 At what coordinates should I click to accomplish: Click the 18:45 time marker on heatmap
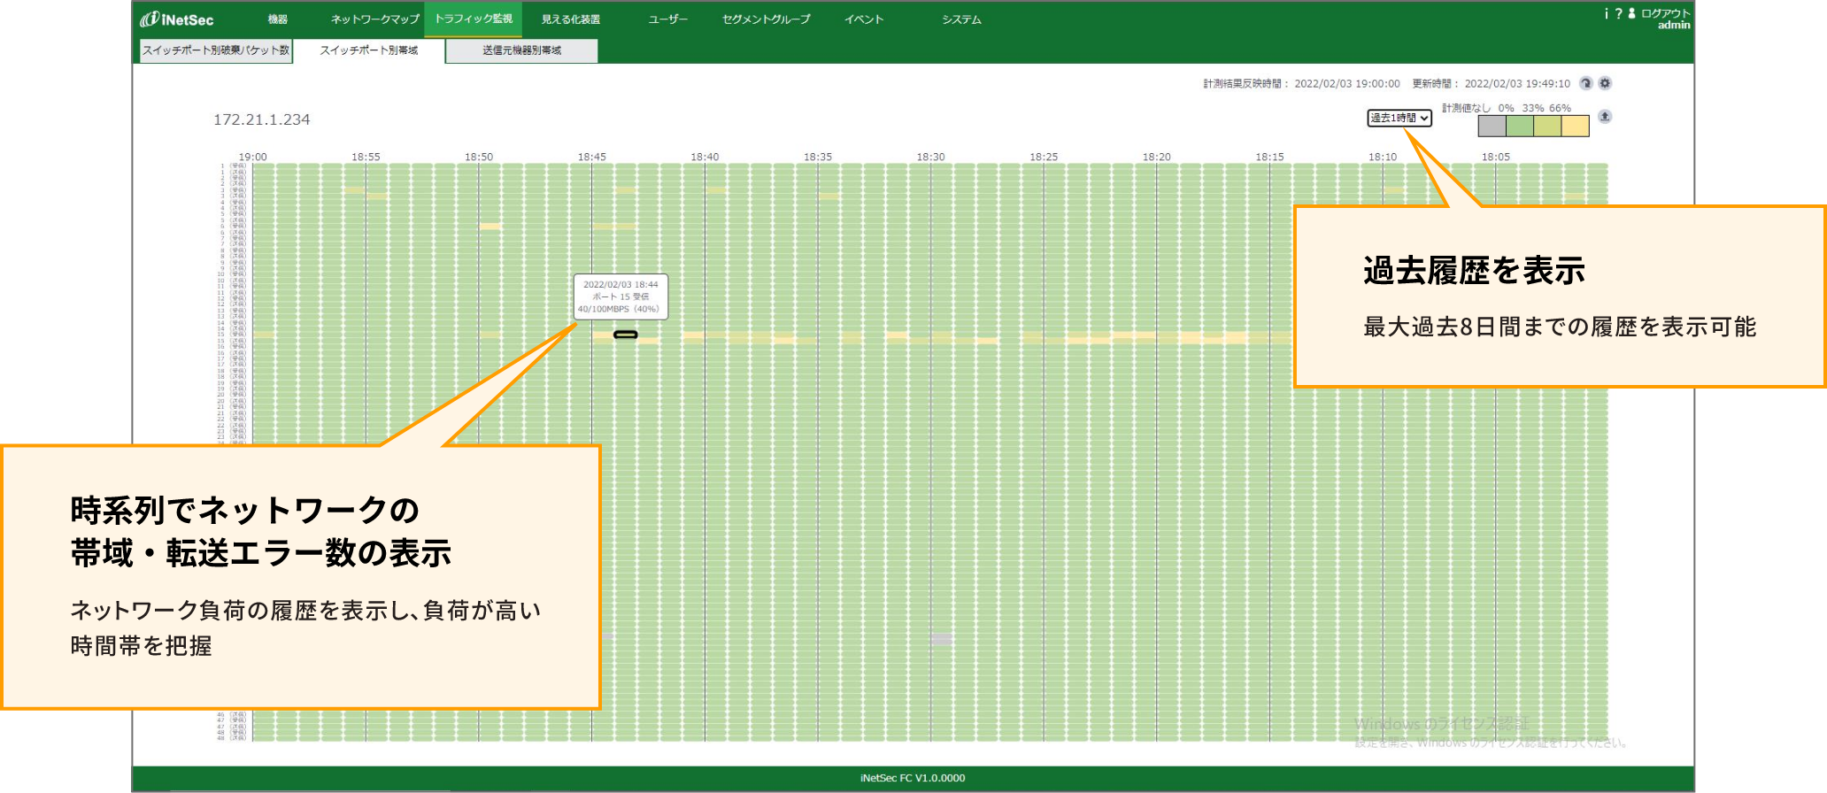592,157
